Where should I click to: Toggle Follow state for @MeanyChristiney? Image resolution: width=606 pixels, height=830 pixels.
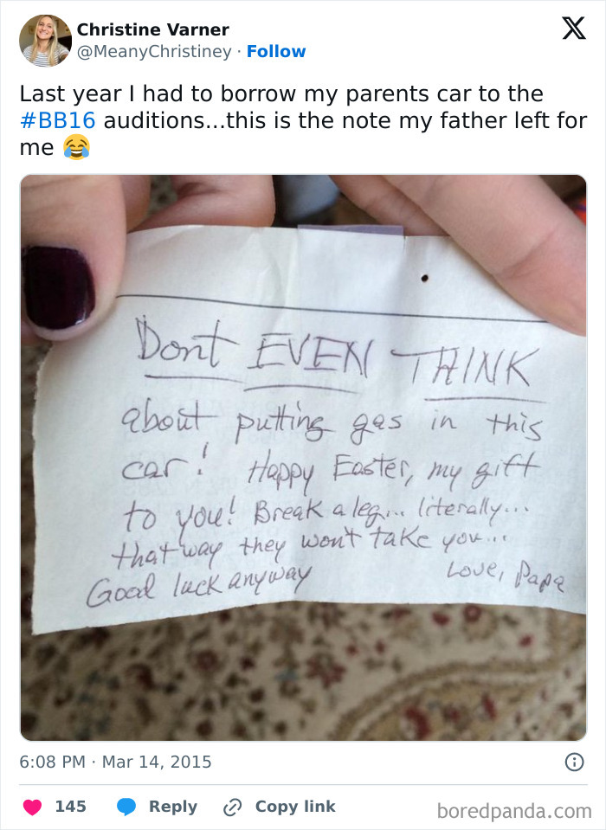coord(276,51)
